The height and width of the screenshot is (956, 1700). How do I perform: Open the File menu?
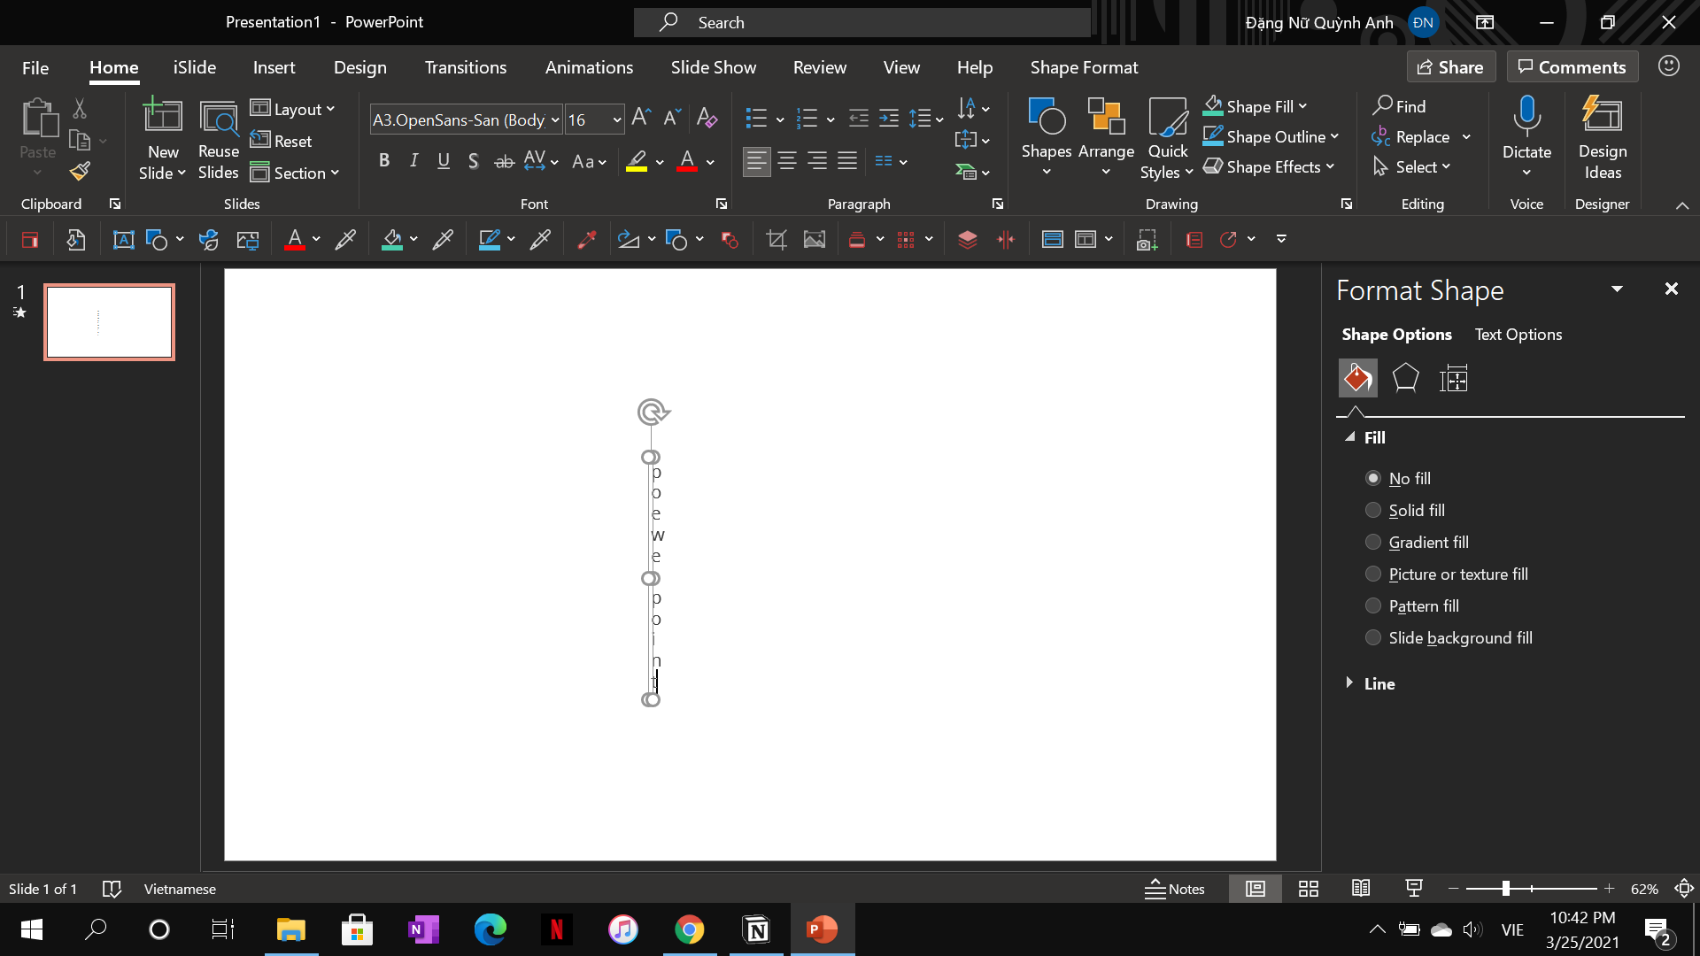35,67
